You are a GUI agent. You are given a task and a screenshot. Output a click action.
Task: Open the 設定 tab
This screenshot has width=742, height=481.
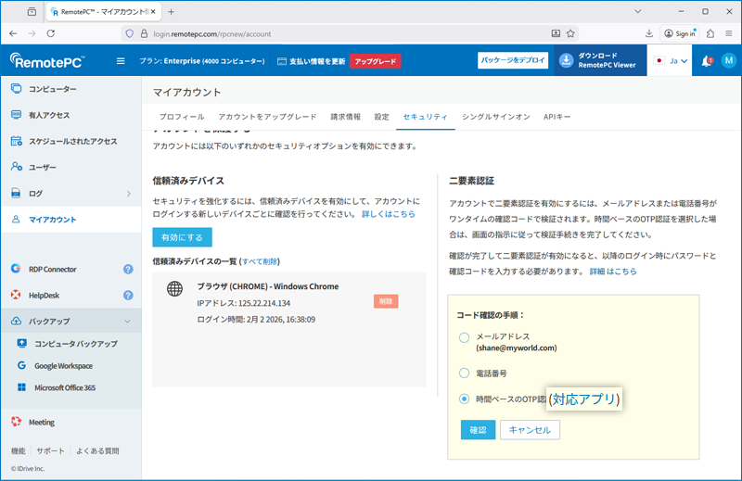coord(381,117)
